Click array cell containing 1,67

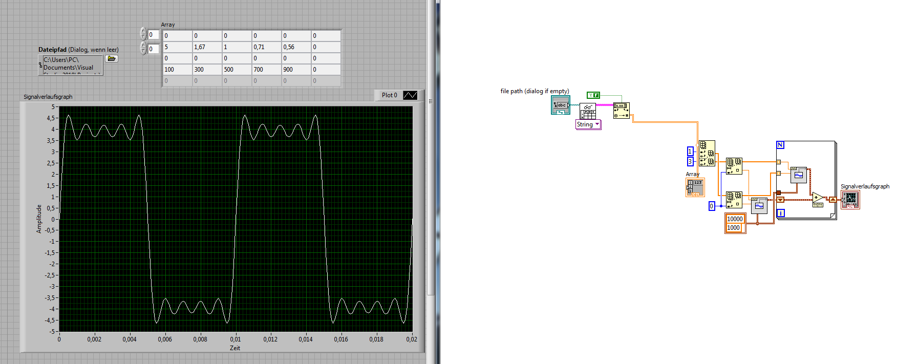point(207,47)
